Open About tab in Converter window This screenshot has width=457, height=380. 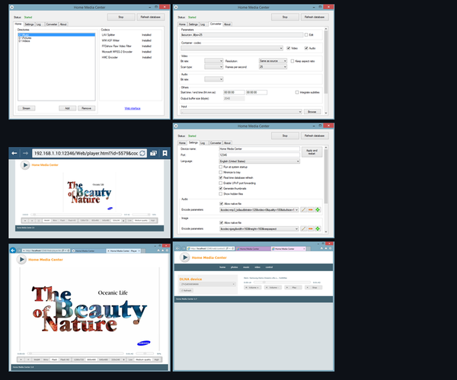[227, 24]
